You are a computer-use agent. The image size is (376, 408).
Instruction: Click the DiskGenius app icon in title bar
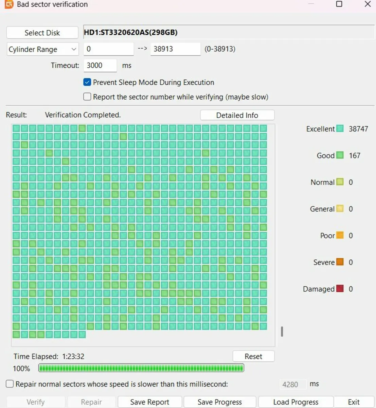[9, 4]
